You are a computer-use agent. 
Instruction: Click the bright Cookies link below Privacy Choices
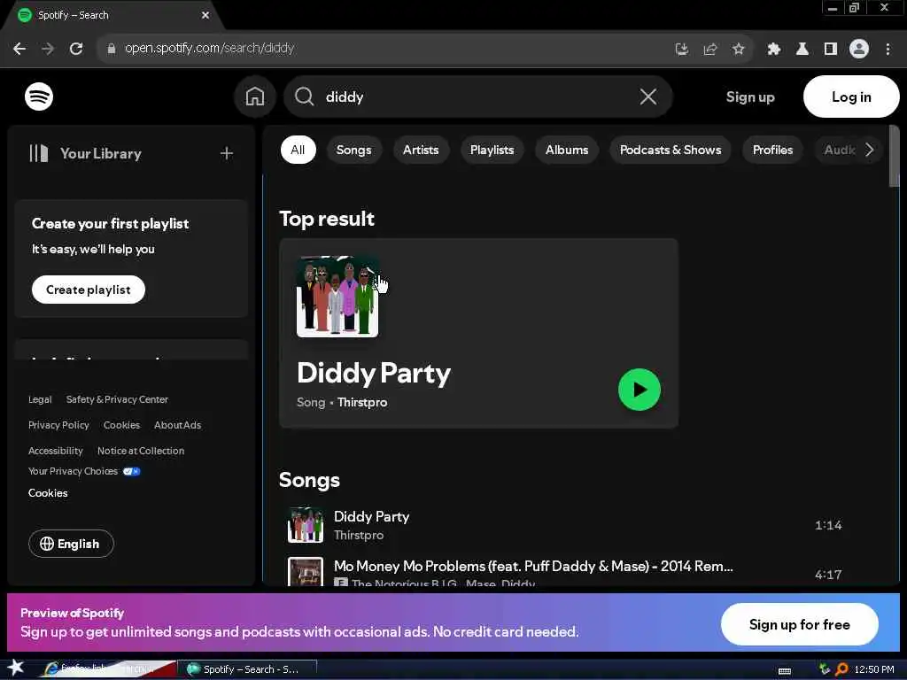48,493
